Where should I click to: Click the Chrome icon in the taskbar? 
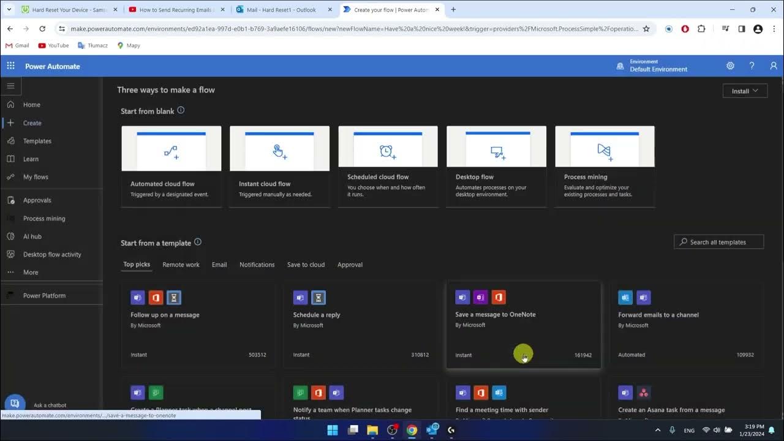[x=412, y=430]
